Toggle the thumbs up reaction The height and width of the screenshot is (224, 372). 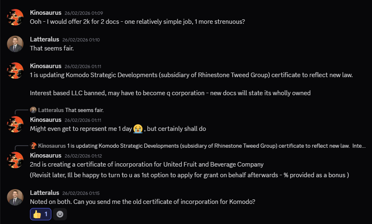[x=41, y=214]
